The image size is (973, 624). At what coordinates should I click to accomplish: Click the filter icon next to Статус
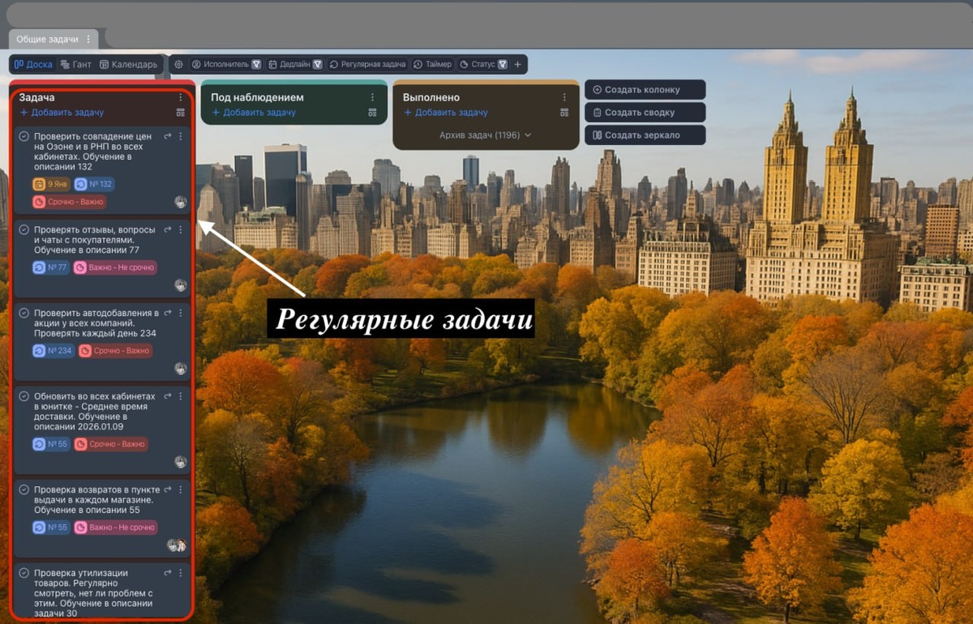pos(503,64)
